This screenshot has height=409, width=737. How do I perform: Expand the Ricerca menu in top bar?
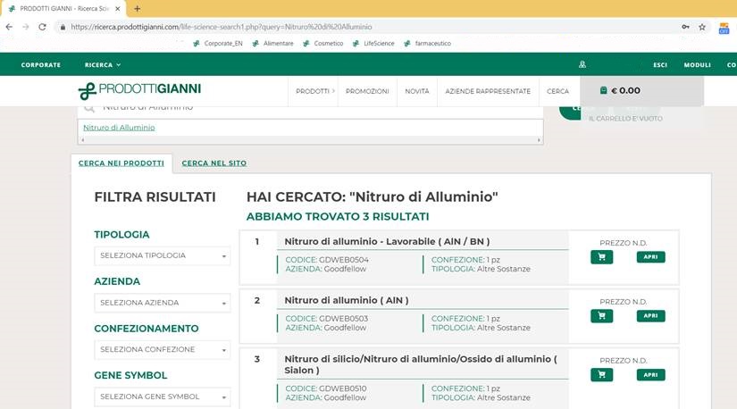(102, 64)
